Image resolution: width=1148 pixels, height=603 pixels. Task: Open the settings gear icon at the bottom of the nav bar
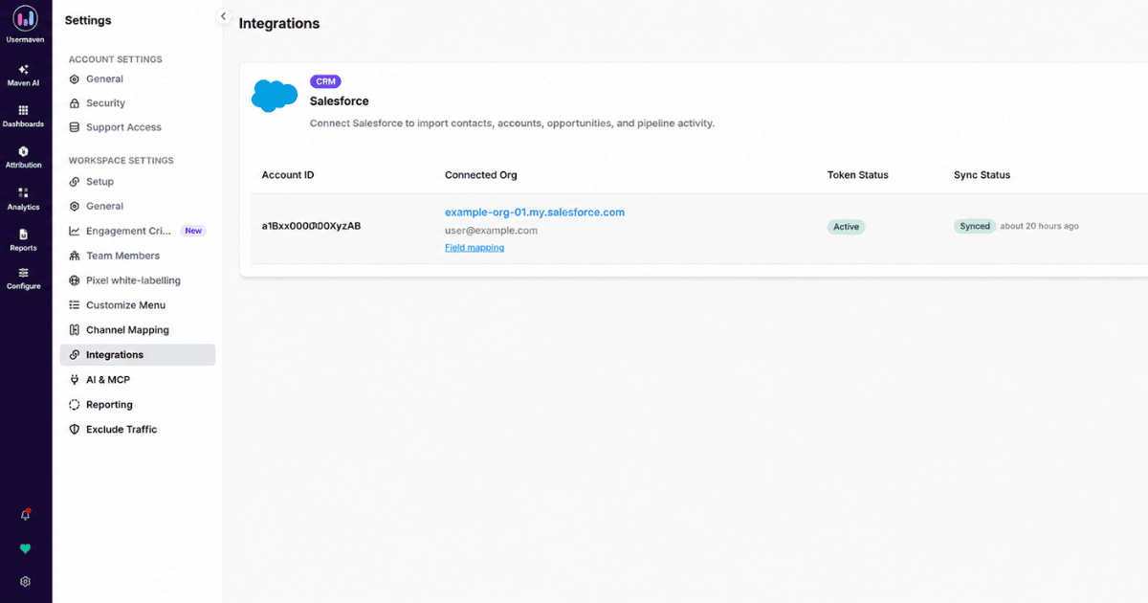(x=26, y=581)
